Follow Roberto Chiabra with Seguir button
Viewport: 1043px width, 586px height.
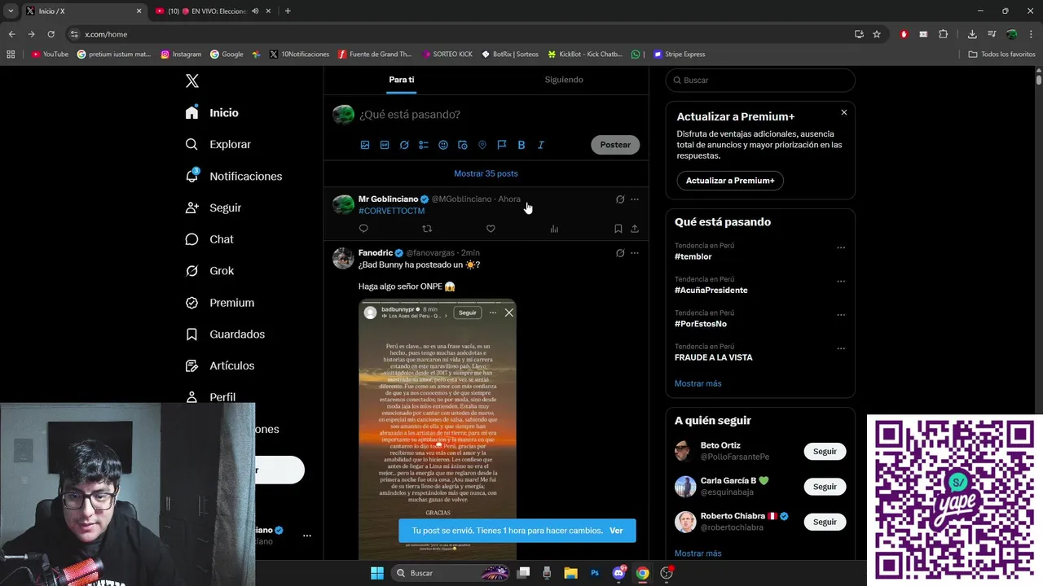[x=825, y=522]
